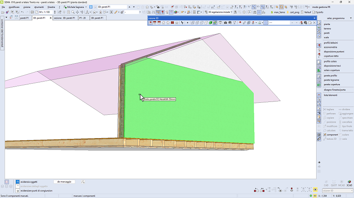Click the 'component' command in right panel
Screen dimensions: 354x198
pyautogui.click(x=332, y=135)
